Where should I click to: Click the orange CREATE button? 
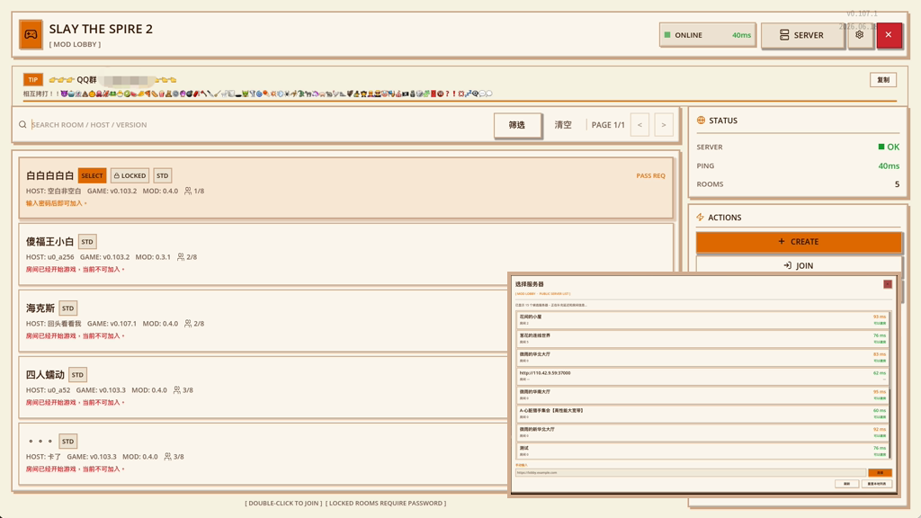tap(799, 241)
